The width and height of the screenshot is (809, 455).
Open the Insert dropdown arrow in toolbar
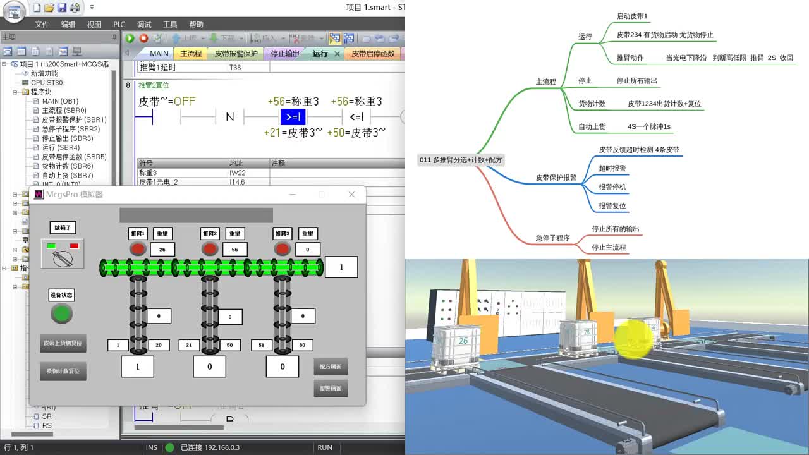(x=282, y=39)
